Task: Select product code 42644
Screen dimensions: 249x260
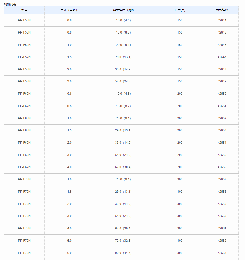Action: (222, 20)
